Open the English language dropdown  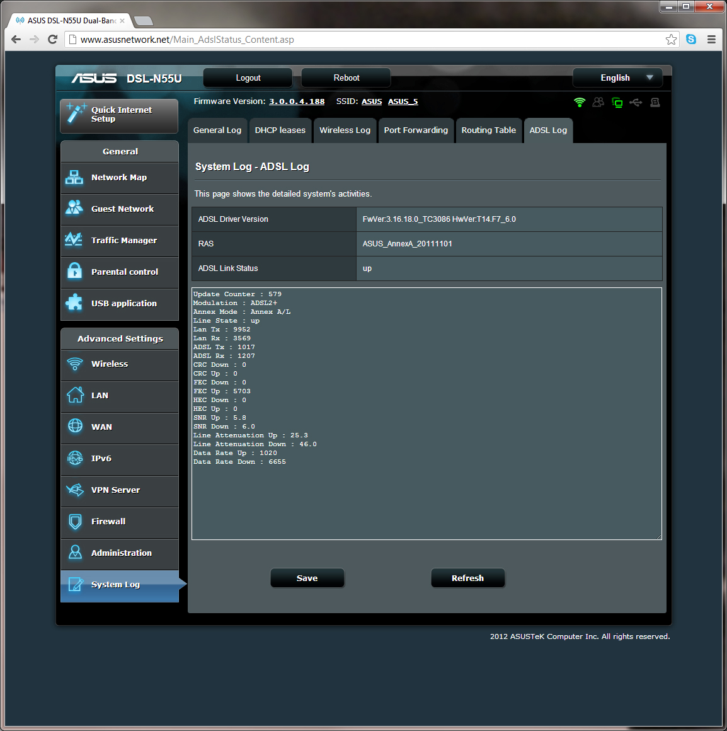[617, 78]
